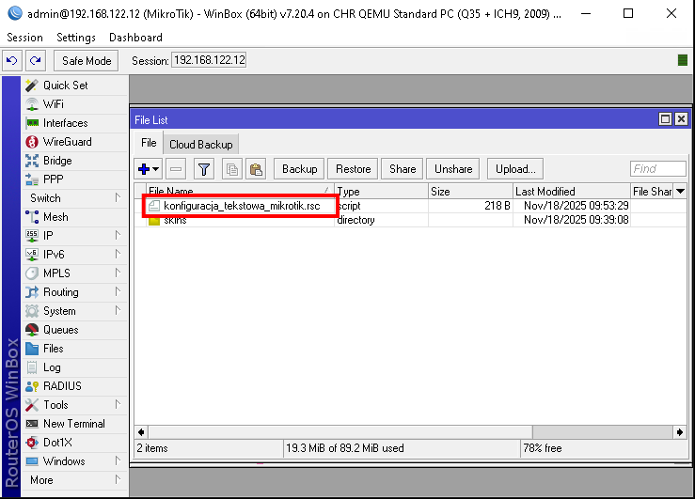
Task: Open the Settings menu
Action: 76,38
